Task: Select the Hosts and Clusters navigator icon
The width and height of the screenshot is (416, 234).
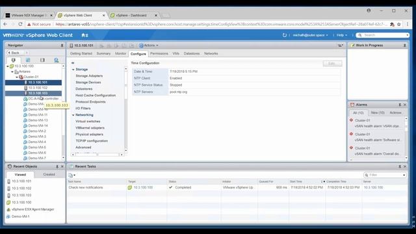Action: [13, 60]
